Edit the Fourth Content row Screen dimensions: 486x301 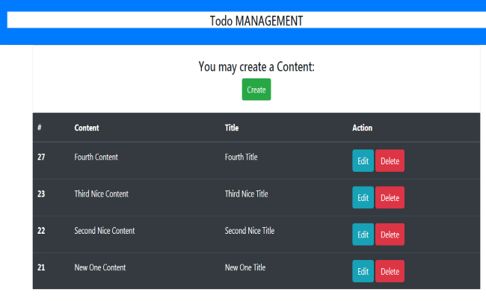[x=363, y=161]
